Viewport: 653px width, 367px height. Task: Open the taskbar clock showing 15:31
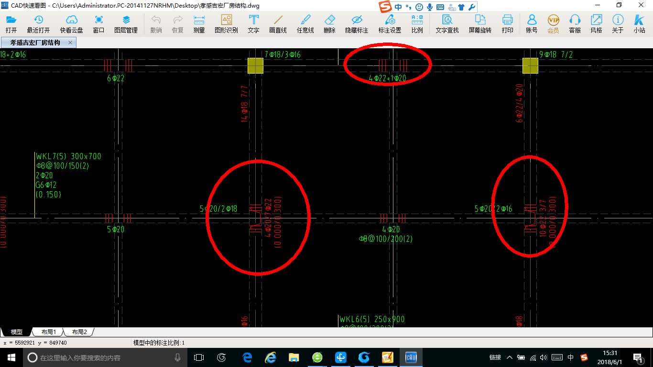pyautogui.click(x=609, y=357)
